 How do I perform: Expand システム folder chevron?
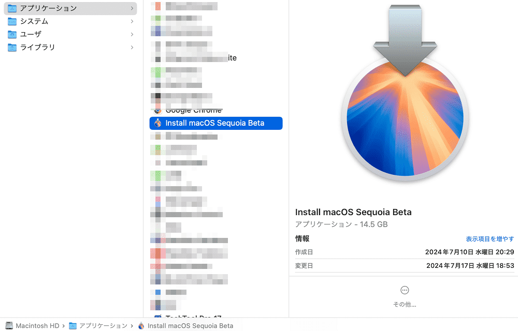tap(132, 21)
